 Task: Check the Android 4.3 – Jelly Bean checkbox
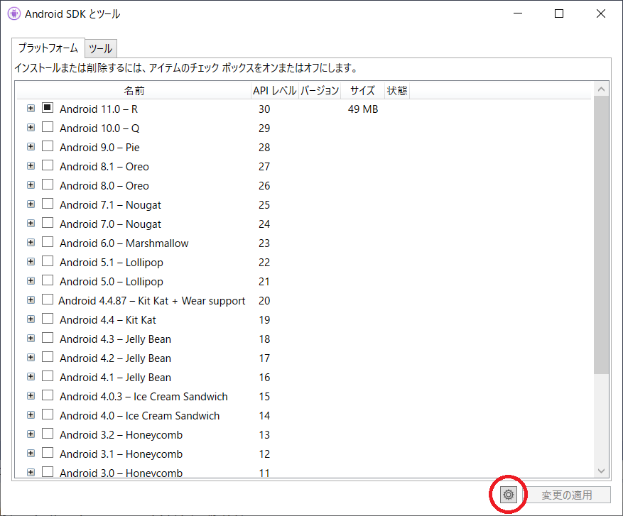(48, 338)
